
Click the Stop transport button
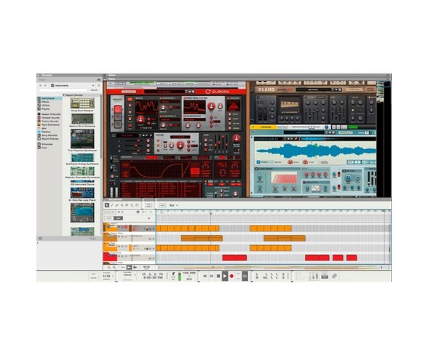tap(218, 276)
